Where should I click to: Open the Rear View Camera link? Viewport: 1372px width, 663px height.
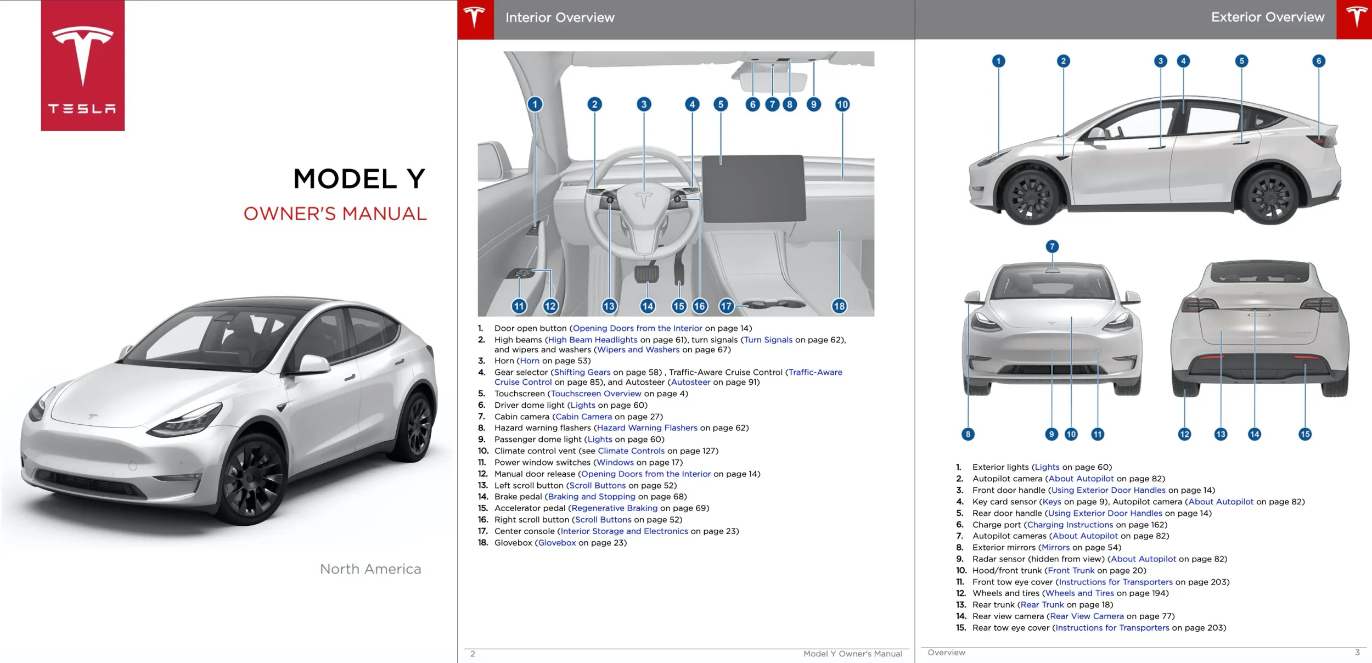tap(1086, 616)
